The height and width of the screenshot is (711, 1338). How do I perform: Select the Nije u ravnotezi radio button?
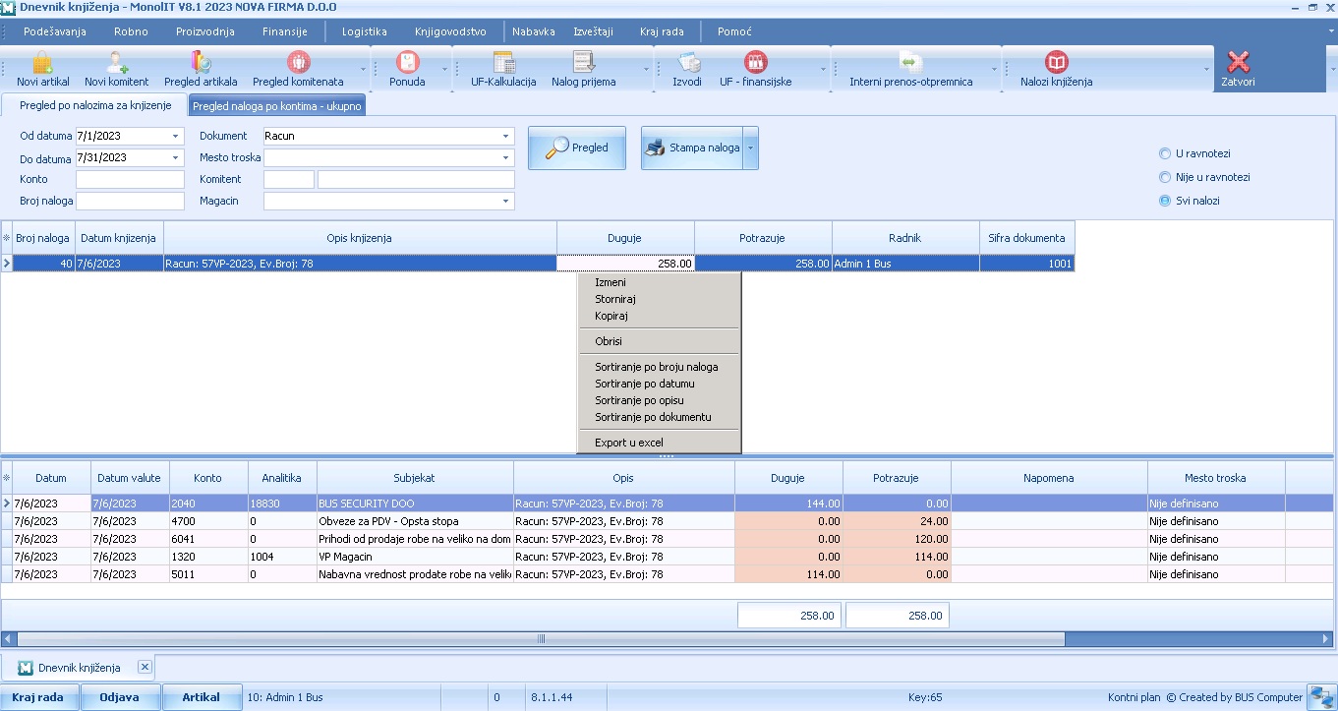coord(1165,177)
